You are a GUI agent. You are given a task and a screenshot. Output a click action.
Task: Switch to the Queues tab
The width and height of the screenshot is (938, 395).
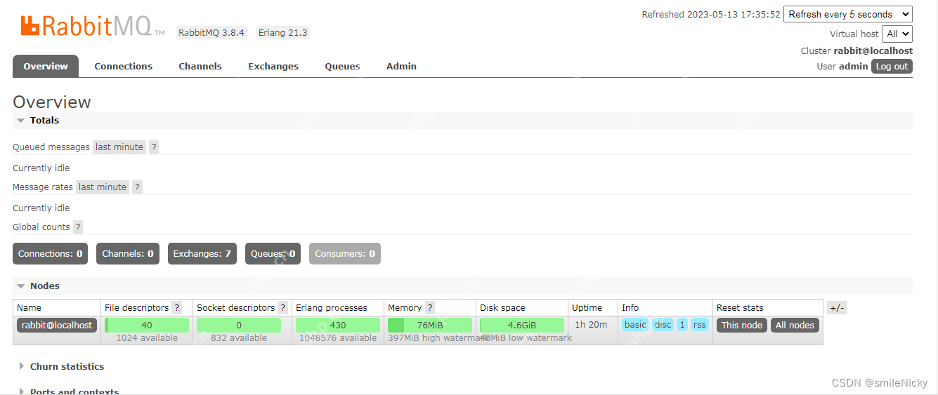pos(342,67)
